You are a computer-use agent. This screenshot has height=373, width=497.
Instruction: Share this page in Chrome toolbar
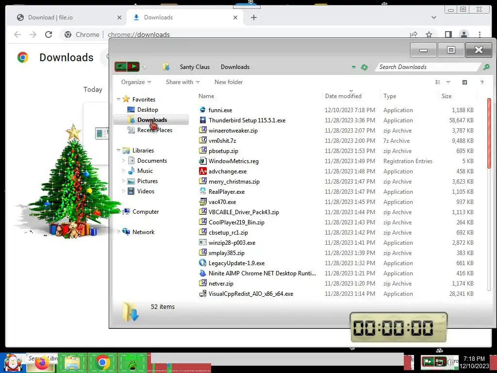[x=414, y=34]
